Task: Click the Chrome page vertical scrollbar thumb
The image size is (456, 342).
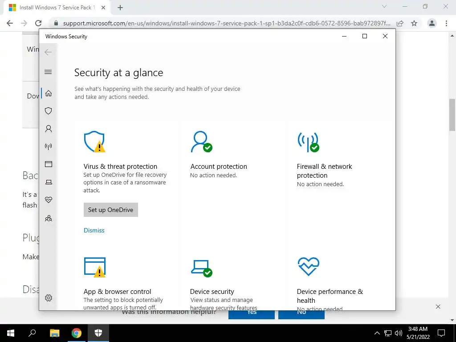Action: [x=452, y=115]
